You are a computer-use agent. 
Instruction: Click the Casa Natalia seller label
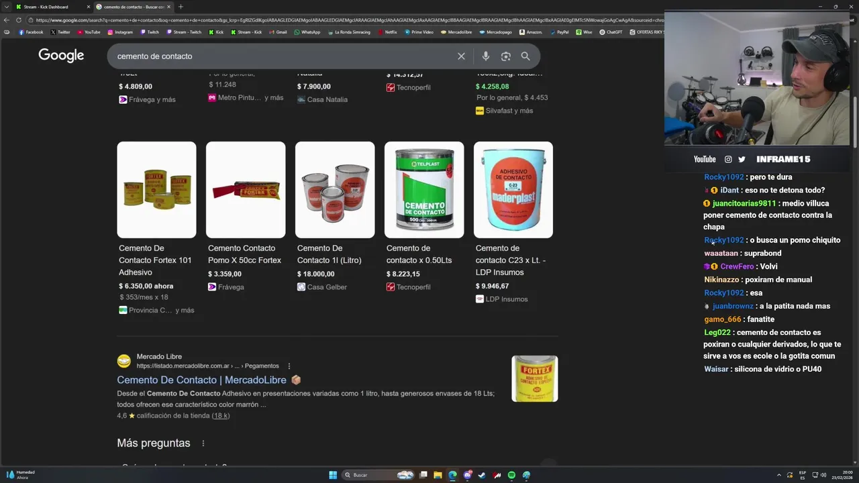click(x=327, y=100)
